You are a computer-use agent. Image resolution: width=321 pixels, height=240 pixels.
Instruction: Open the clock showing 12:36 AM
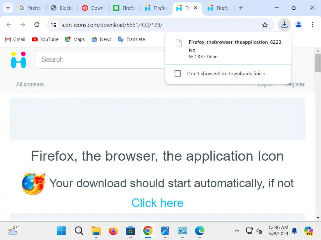pyautogui.click(x=278, y=231)
